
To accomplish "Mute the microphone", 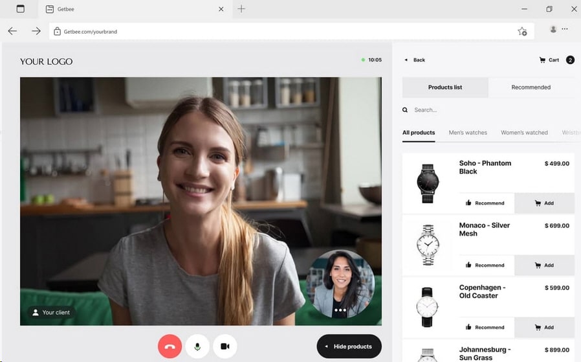I will point(197,346).
